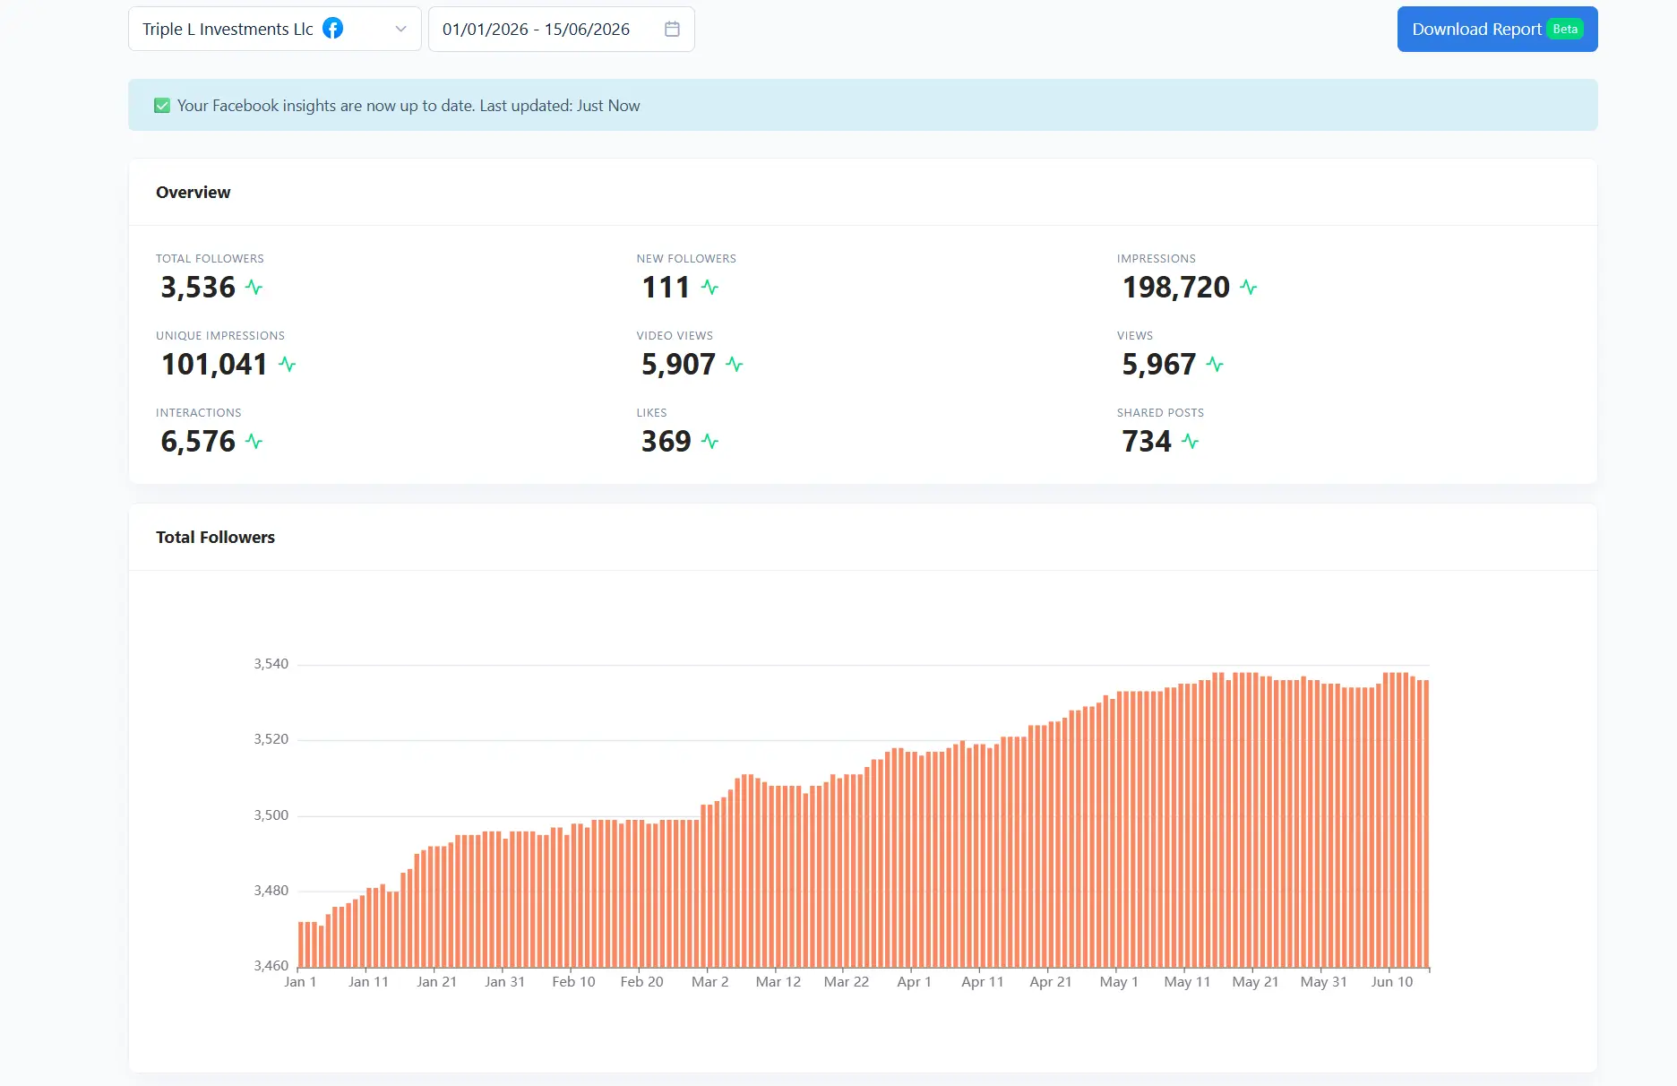
Task: Click the 3,540 y-axis label
Action: (271, 664)
